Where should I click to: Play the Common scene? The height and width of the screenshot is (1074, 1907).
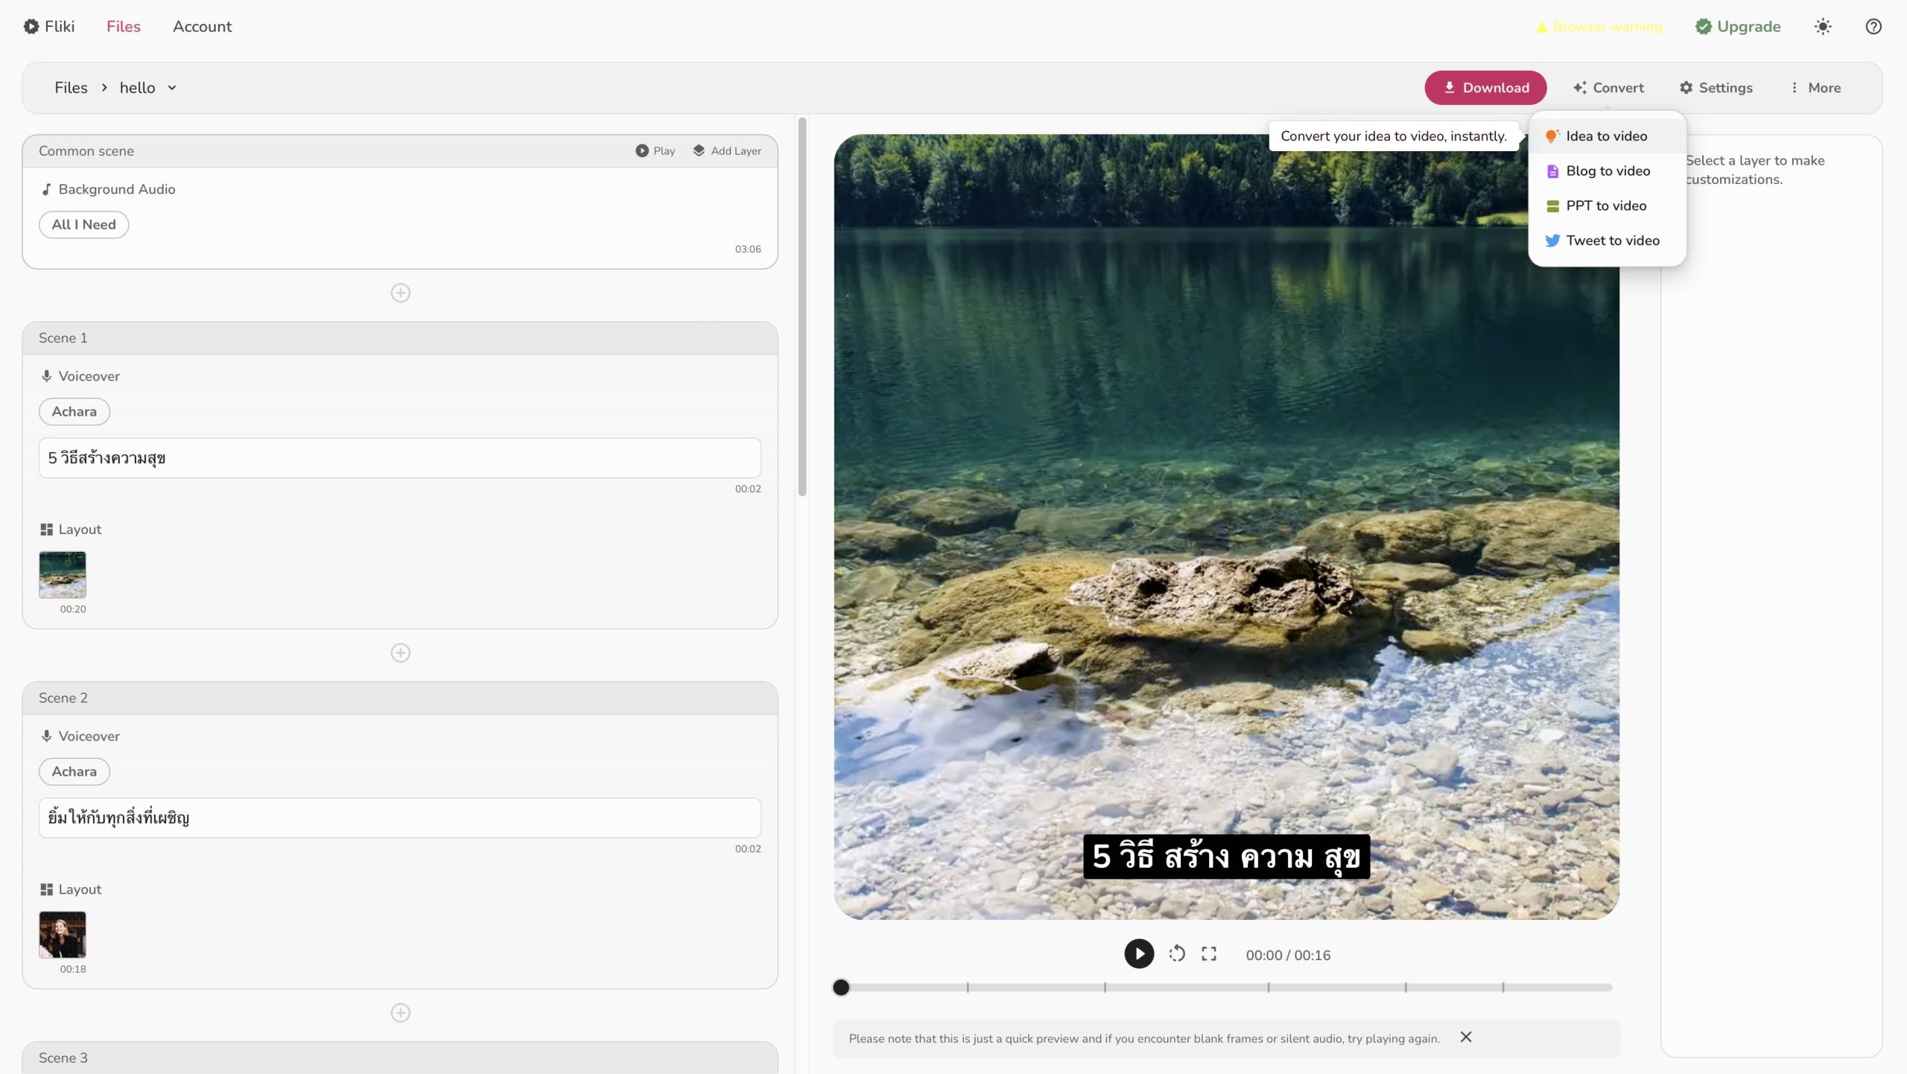click(656, 151)
